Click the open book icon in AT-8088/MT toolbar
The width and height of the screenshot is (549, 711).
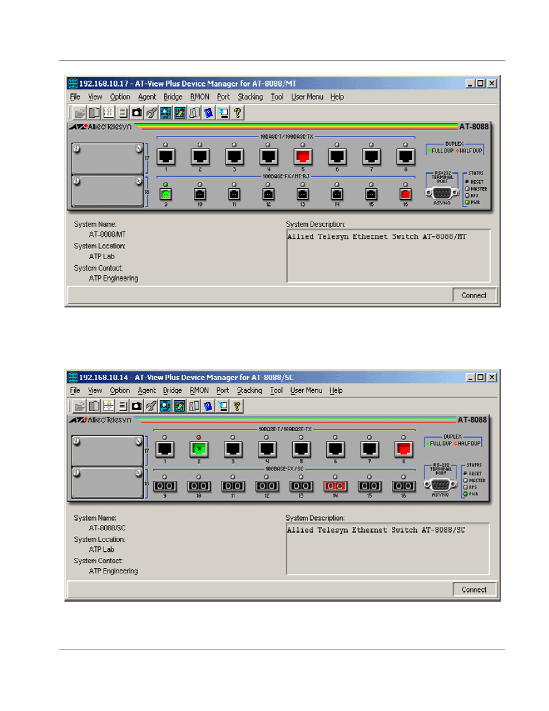tap(94, 113)
